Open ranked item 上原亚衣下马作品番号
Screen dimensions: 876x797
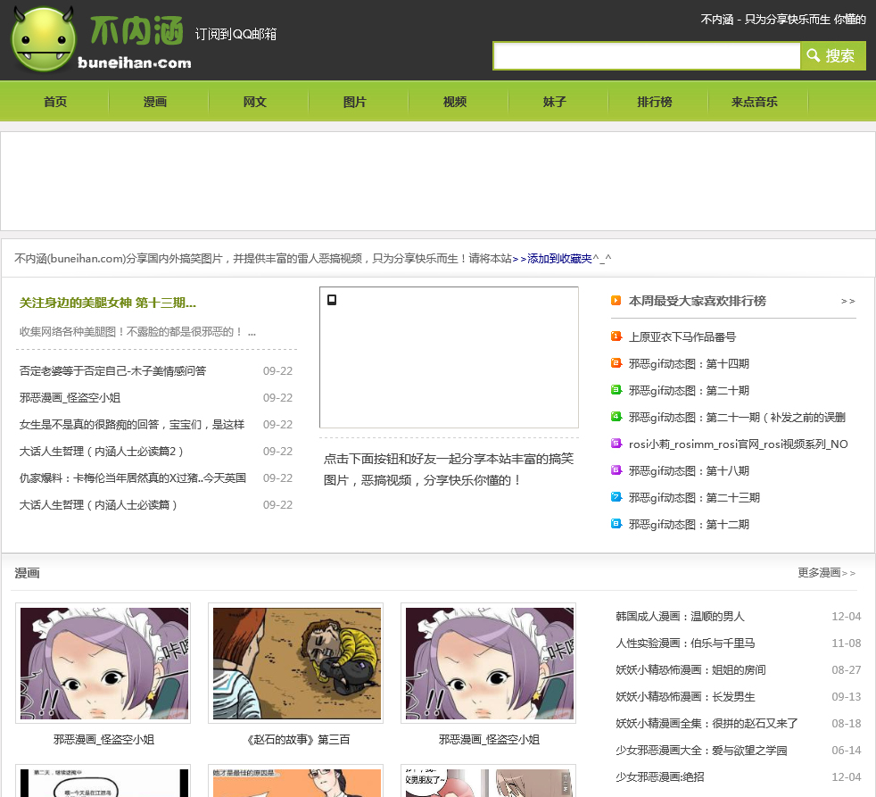682,337
